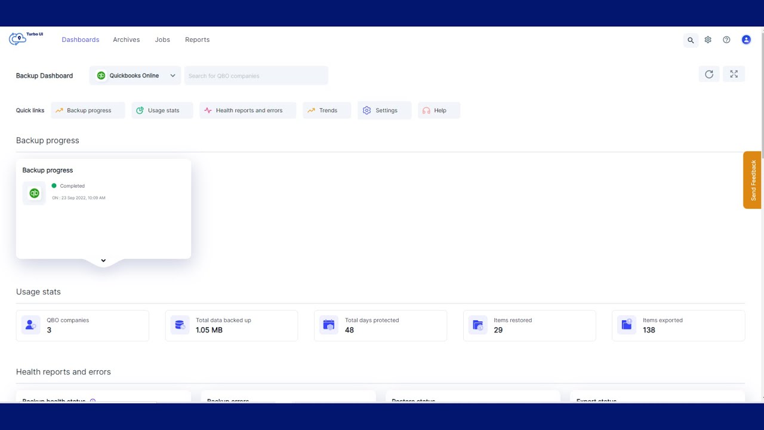Open the Reports tab
This screenshot has width=764, height=430.
click(197, 39)
